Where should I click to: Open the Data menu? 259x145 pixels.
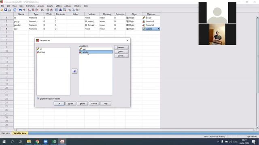(x=21, y=6)
